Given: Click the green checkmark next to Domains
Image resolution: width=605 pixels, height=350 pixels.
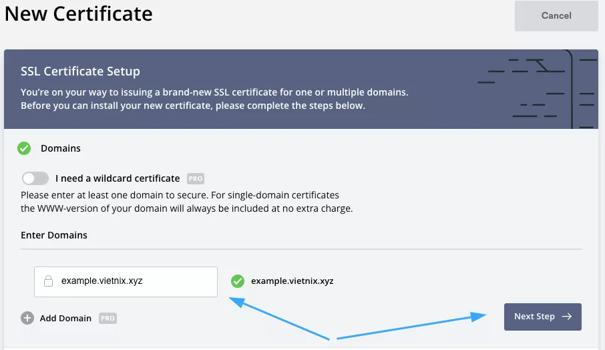Looking at the screenshot, I should coord(24,148).
